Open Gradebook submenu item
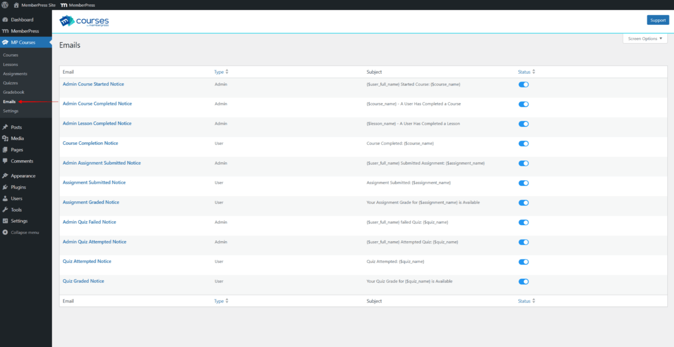674x347 pixels. pyautogui.click(x=14, y=92)
